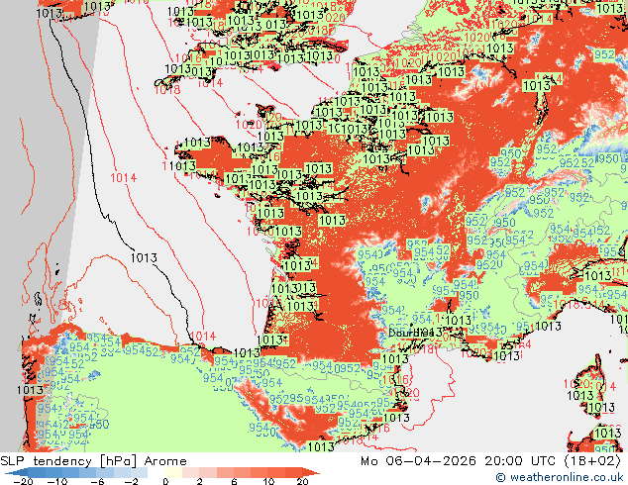Click the red '1014' label in open Atlantic

pyautogui.click(x=124, y=178)
